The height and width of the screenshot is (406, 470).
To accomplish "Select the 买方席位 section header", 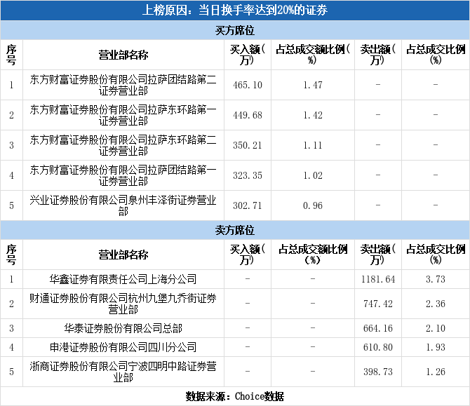I will [x=235, y=30].
